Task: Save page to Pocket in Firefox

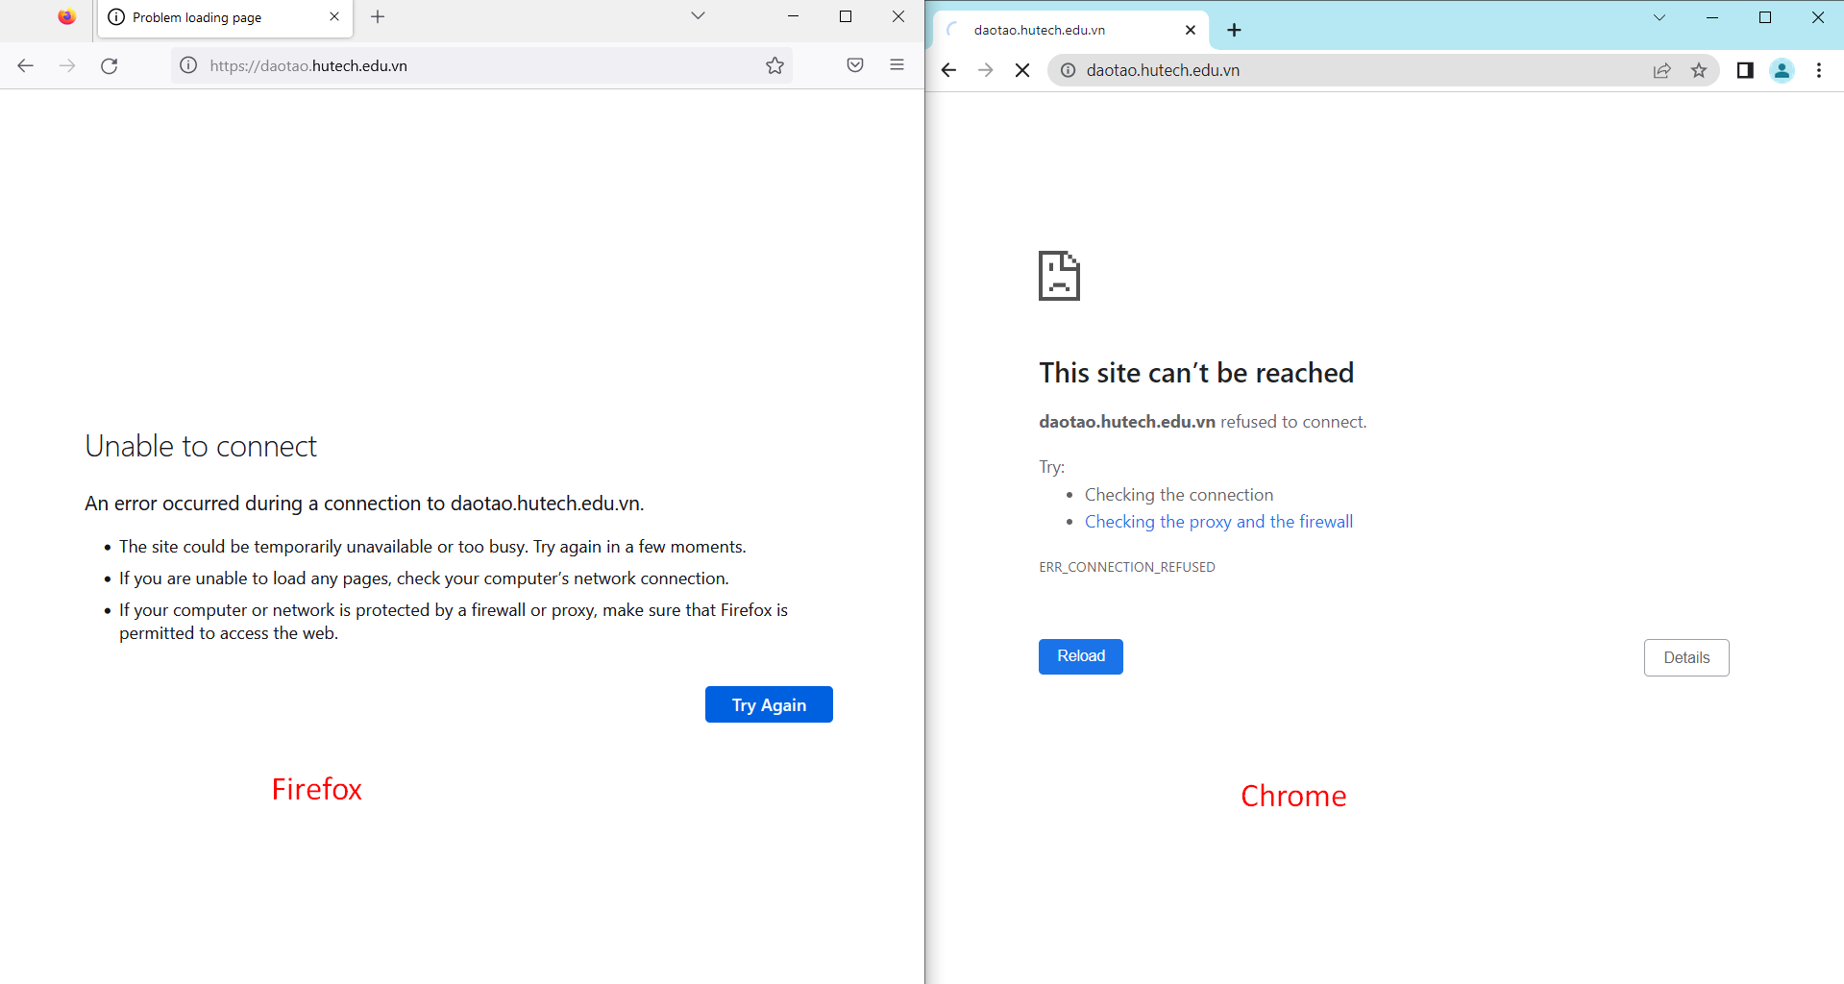Action: tap(854, 65)
